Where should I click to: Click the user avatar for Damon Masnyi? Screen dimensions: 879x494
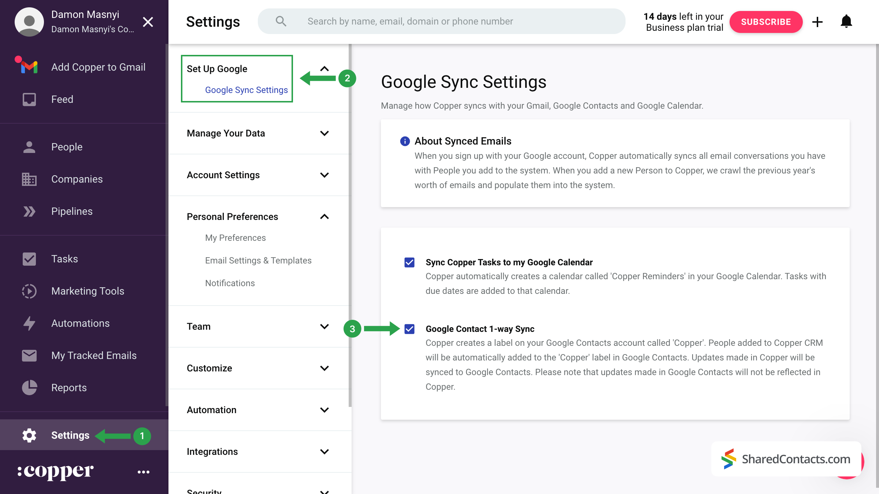[29, 22]
